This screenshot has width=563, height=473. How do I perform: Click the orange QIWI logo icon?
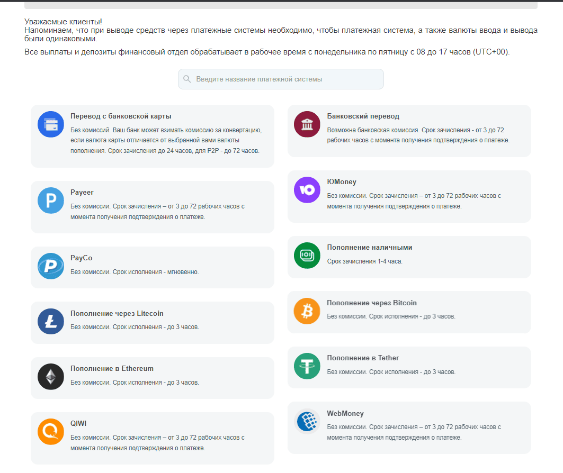coord(51,432)
